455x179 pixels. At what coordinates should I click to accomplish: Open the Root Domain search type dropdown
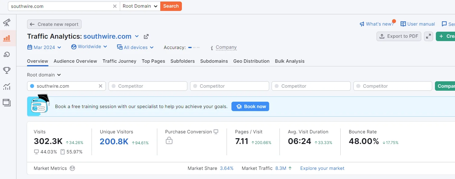[140, 6]
